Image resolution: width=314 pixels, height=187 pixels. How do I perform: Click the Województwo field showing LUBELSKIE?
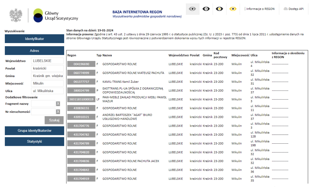47,61
